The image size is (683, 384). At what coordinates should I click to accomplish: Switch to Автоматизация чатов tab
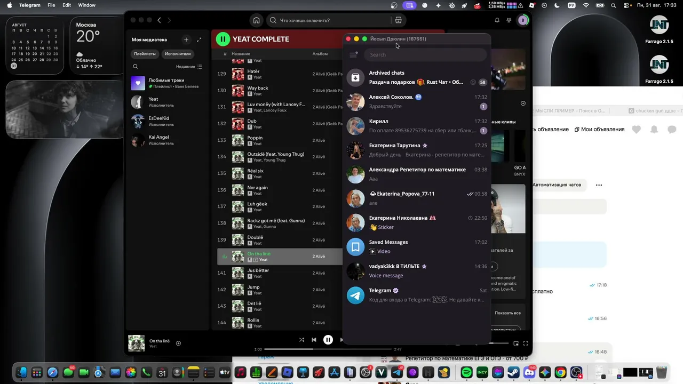(557, 185)
